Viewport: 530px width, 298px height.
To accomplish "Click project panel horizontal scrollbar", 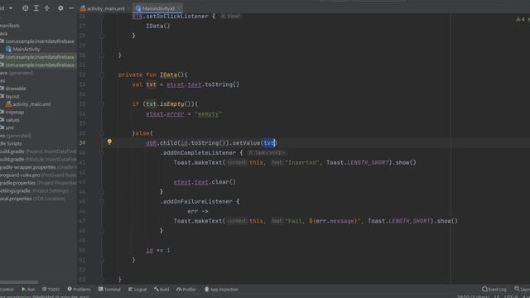I will pos(19,281).
